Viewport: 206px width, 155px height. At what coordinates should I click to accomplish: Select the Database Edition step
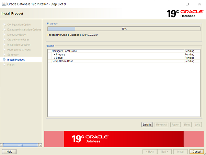pyautogui.click(x=17, y=35)
